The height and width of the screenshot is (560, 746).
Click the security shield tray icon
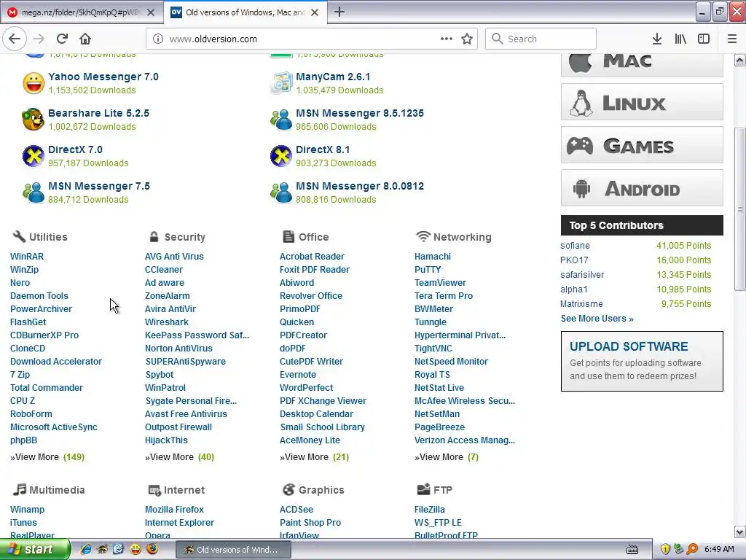click(665, 550)
